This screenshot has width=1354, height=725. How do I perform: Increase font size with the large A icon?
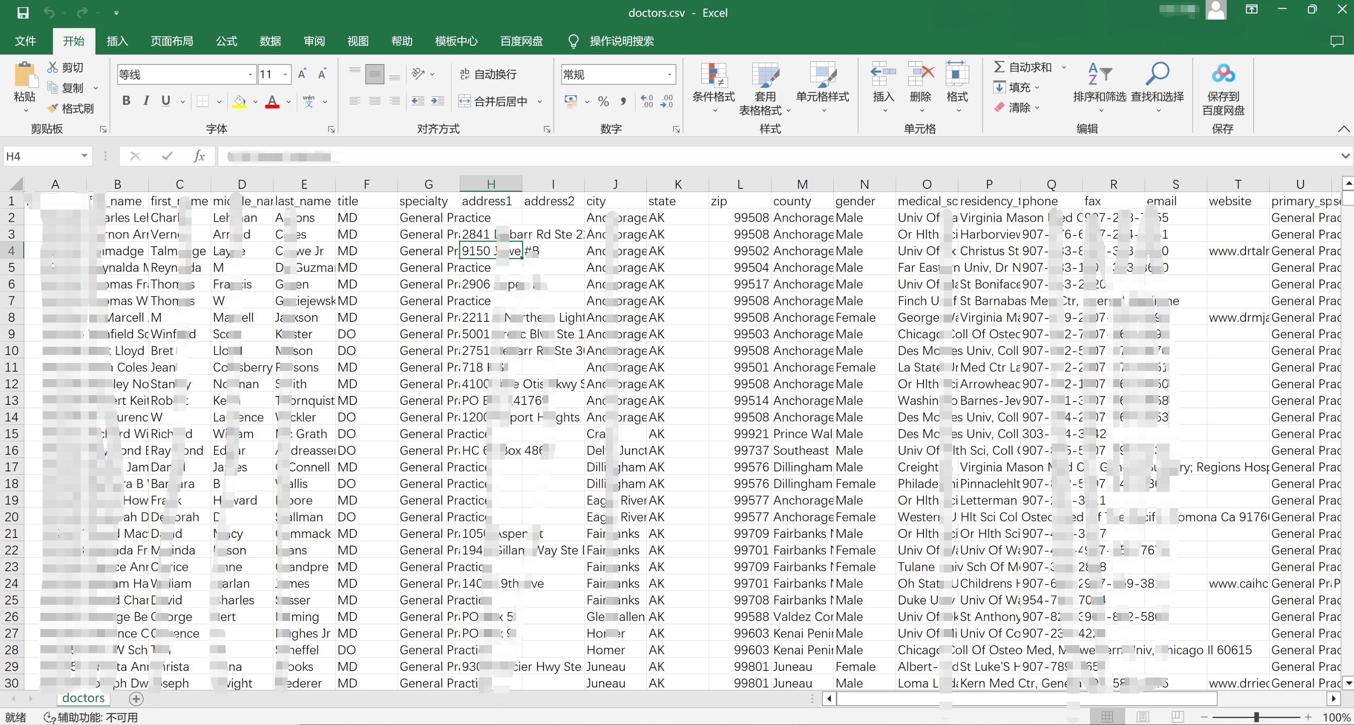pyautogui.click(x=302, y=74)
